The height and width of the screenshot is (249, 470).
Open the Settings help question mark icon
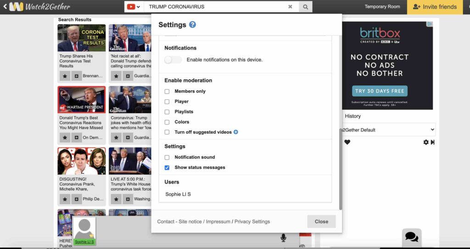pyautogui.click(x=192, y=25)
